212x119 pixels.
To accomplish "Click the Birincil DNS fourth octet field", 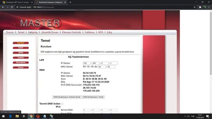I will click(114, 110).
